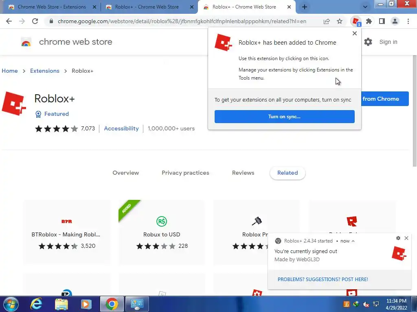Reload the page with the refresh icon
The width and height of the screenshot is (417, 312).
pyautogui.click(x=35, y=21)
